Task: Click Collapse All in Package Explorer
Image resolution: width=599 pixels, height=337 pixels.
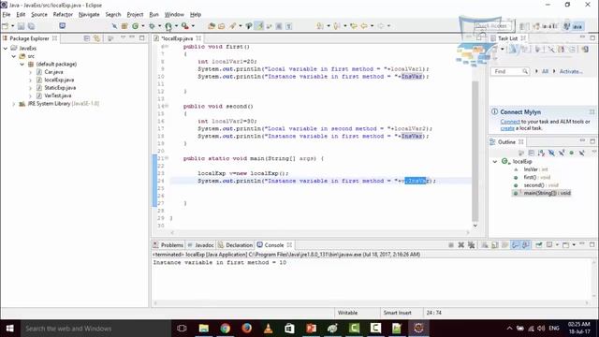Action: 87,38
